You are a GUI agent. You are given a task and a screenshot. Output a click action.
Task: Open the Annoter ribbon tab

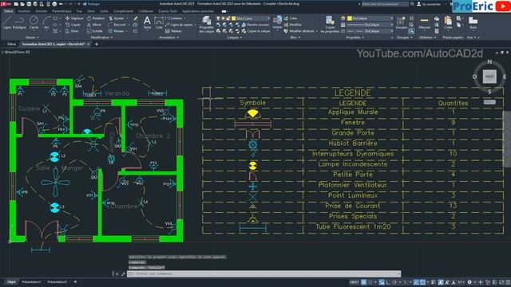pos(42,11)
